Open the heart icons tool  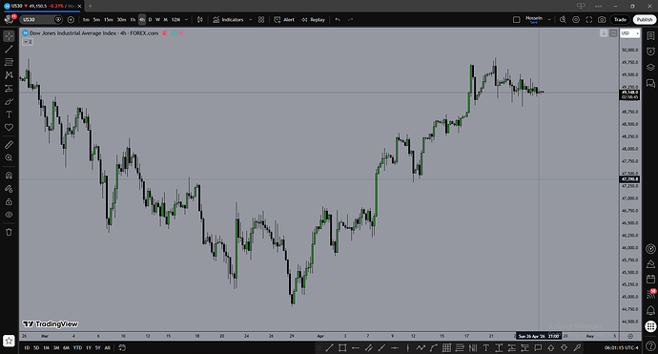tap(9, 127)
